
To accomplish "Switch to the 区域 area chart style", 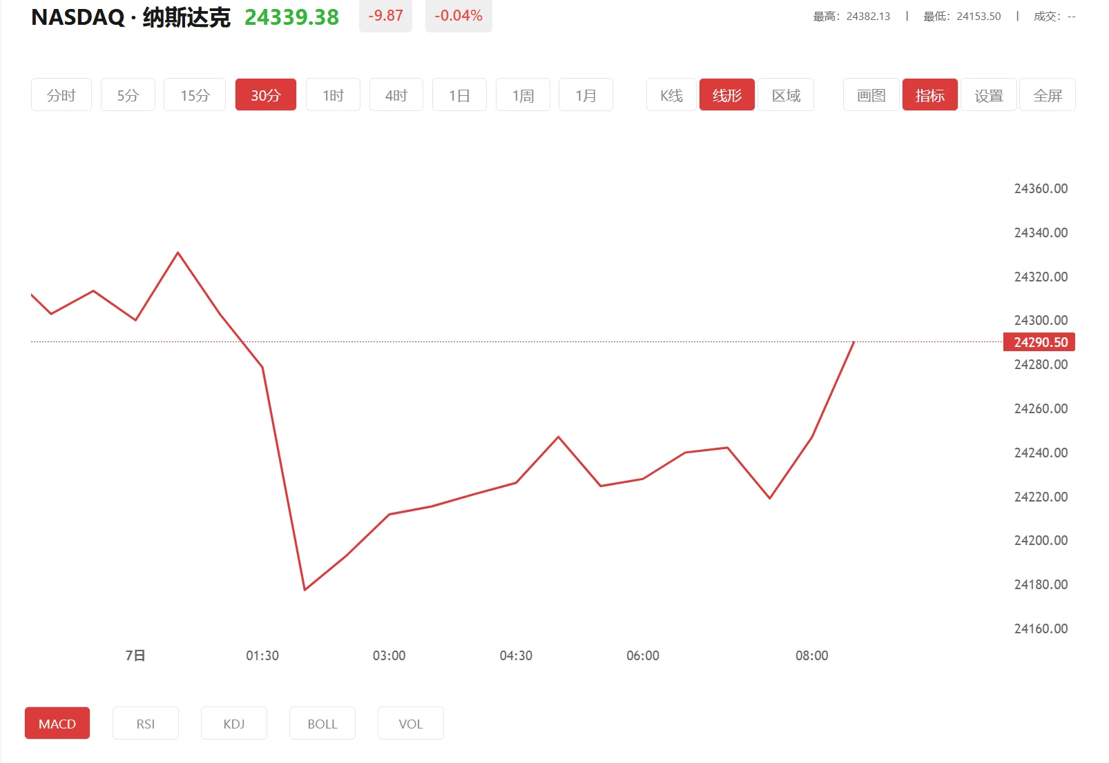I will pos(785,95).
